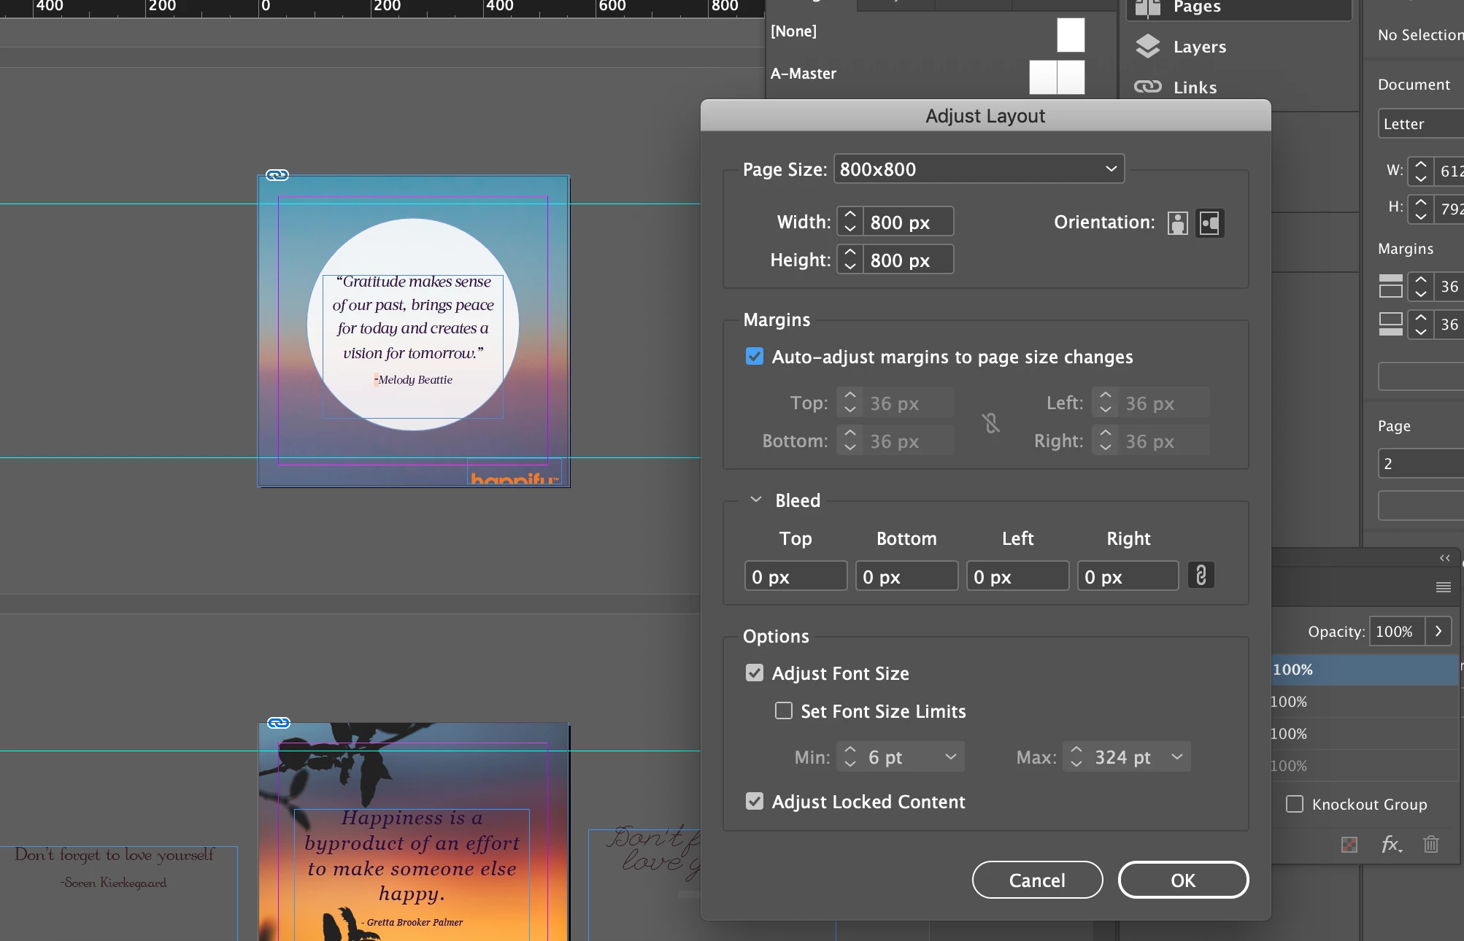Select landscape orientation icon
The width and height of the screenshot is (1464, 941).
(x=1209, y=223)
